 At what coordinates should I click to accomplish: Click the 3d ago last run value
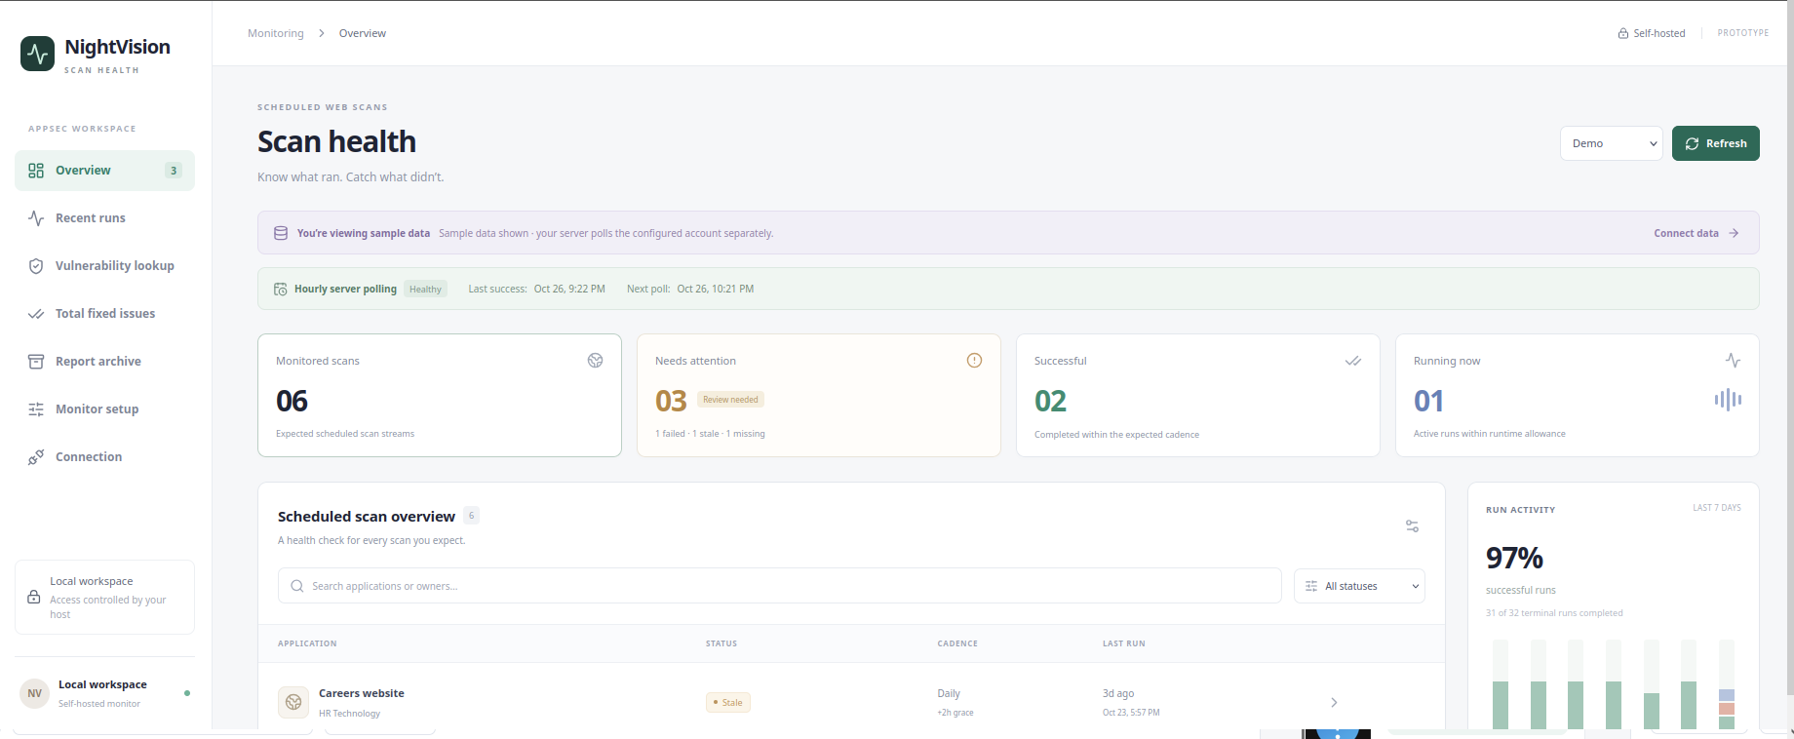[1118, 693]
